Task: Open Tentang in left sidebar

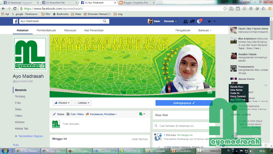Action: pos(20,97)
